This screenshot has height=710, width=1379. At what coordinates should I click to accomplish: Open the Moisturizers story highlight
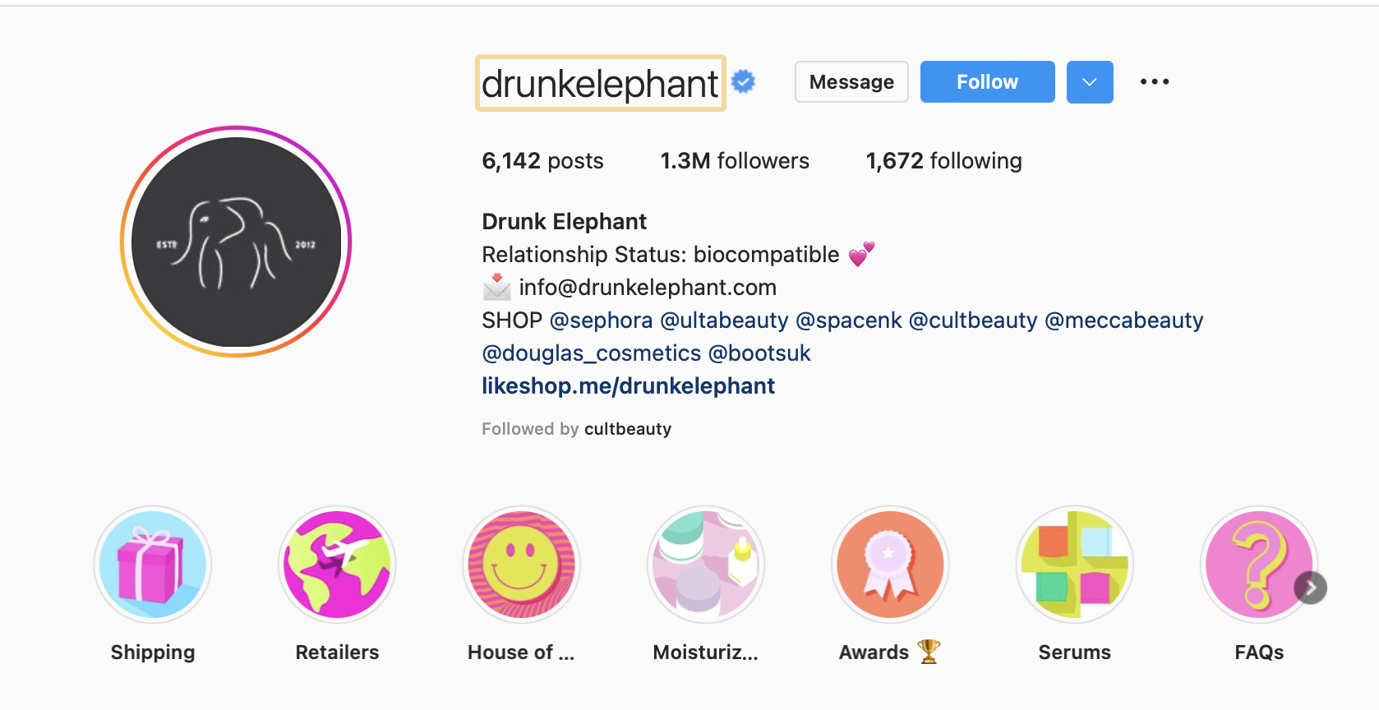[706, 565]
